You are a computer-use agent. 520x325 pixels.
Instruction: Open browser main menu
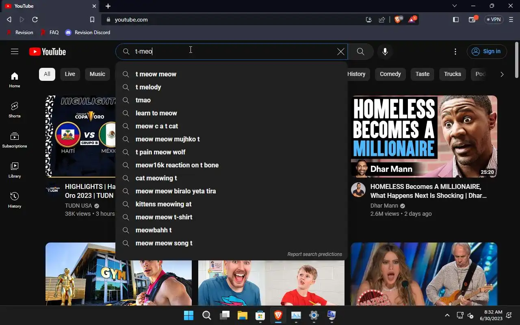511,19
